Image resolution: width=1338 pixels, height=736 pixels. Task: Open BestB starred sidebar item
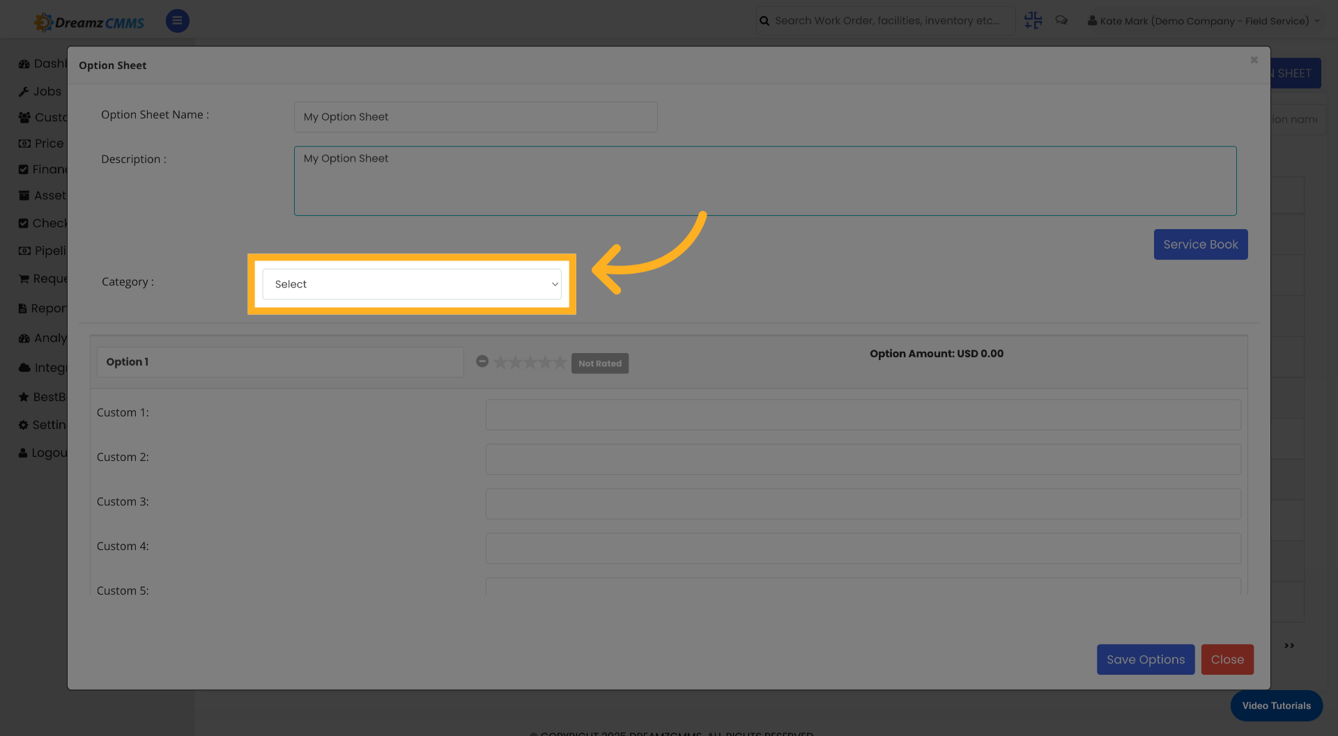[43, 397]
